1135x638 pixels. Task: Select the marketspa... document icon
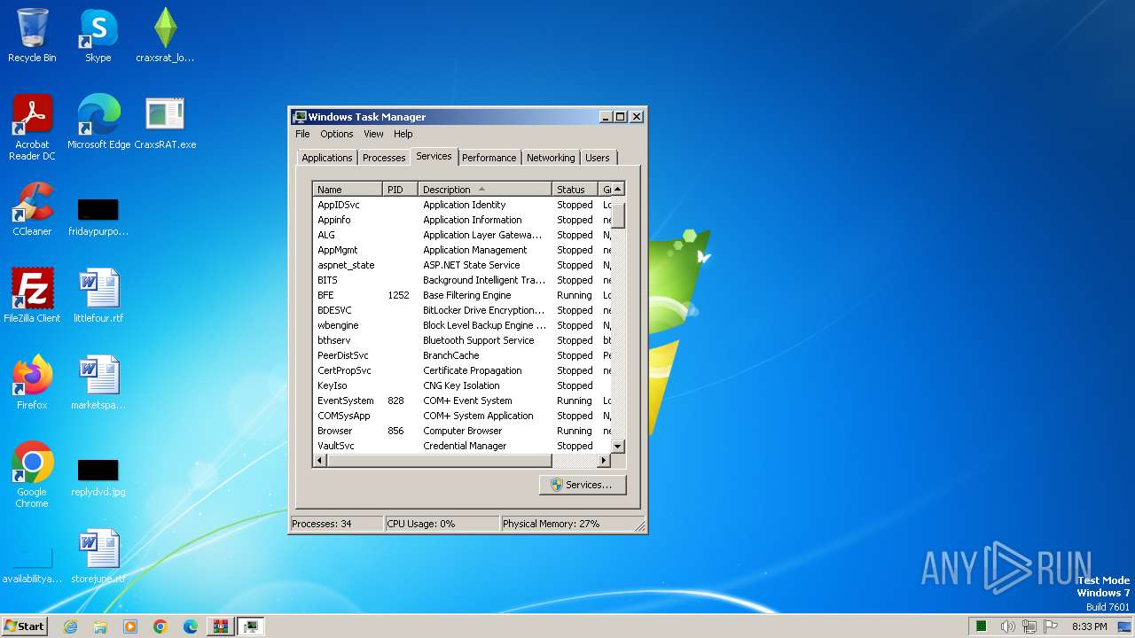[x=98, y=383]
